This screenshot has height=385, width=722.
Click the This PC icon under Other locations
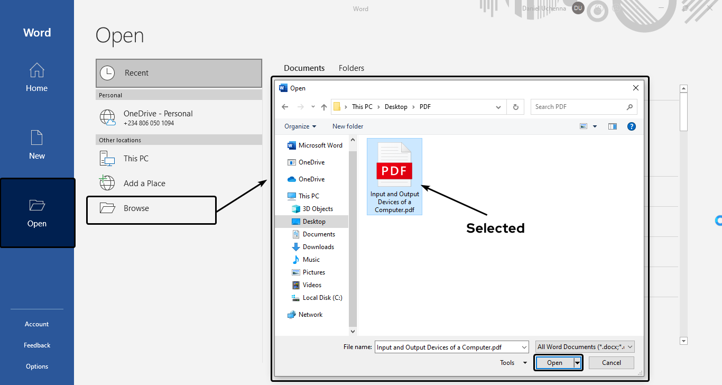(x=106, y=158)
